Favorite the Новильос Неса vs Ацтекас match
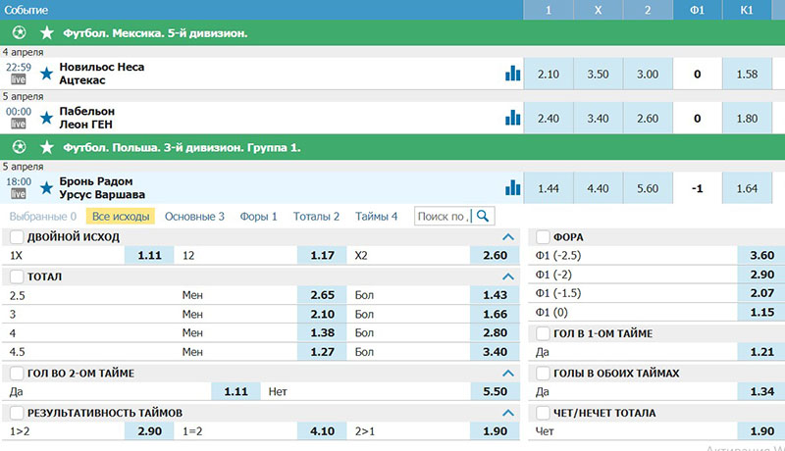 click(46, 73)
